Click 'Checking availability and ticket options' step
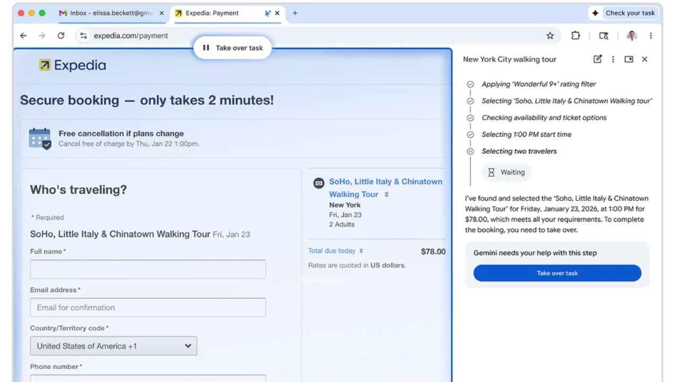This screenshot has width=680, height=382. pyautogui.click(x=544, y=118)
